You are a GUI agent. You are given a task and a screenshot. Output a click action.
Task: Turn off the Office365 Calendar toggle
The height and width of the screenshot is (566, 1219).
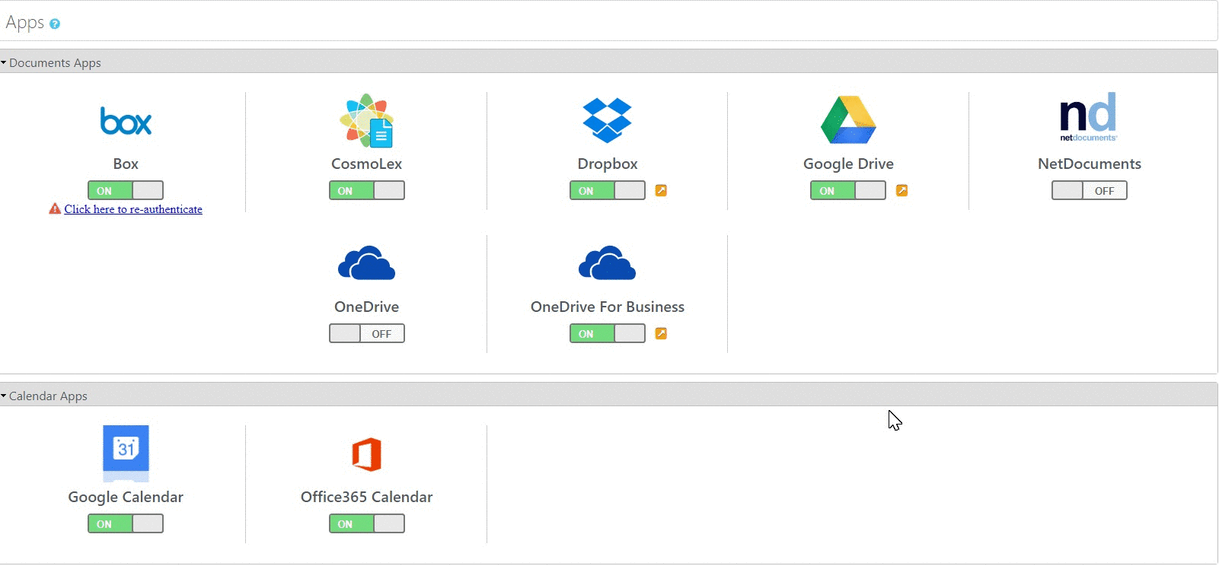366,523
